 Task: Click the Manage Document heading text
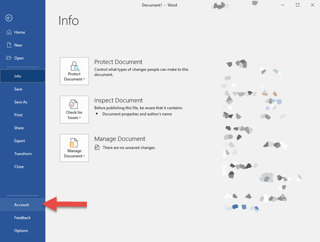click(120, 139)
